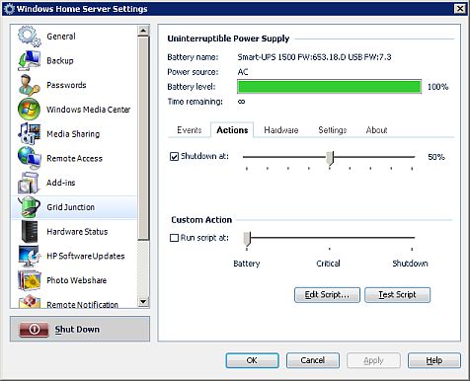Image resolution: width=470 pixels, height=381 pixels.
Task: Open Help for this dialog
Action: (434, 360)
